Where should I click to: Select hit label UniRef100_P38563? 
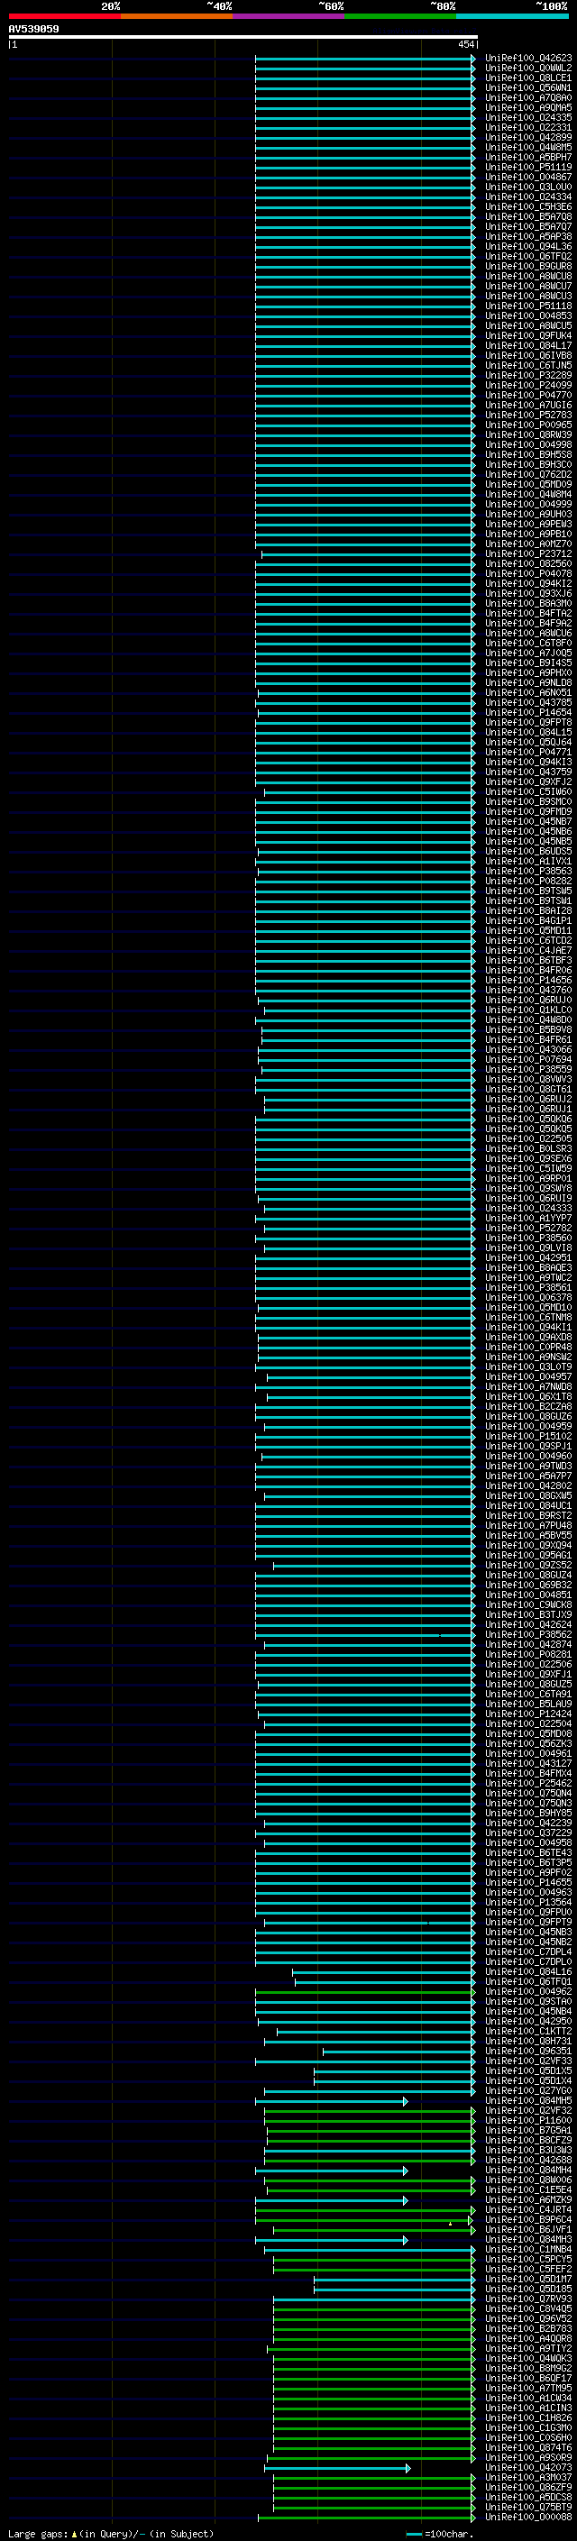click(x=528, y=871)
